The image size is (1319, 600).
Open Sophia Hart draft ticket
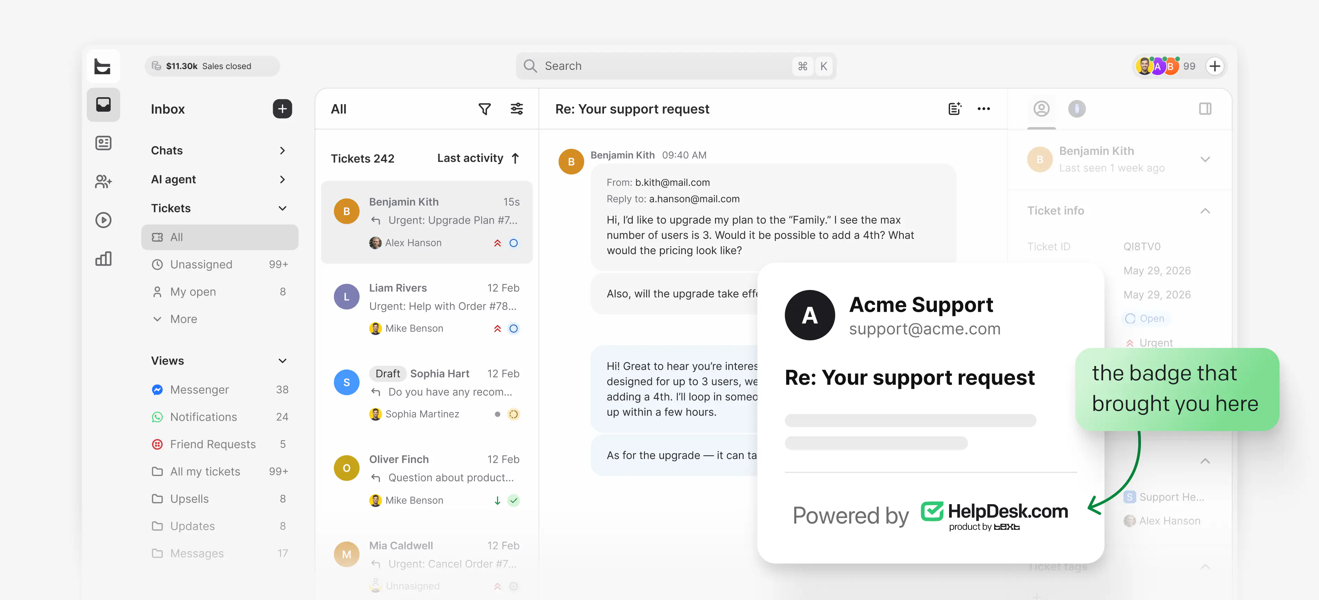427,393
